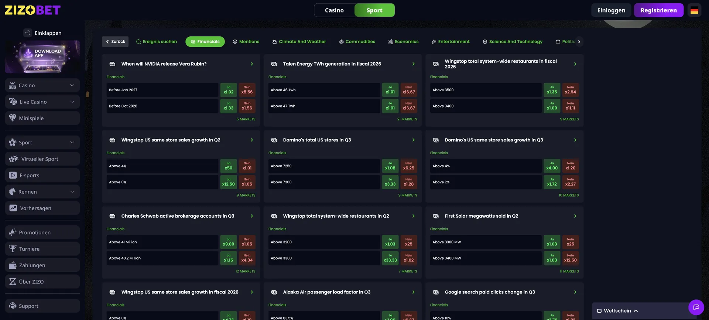Open the live chat bubble icon
709x320 pixels.
696,307
